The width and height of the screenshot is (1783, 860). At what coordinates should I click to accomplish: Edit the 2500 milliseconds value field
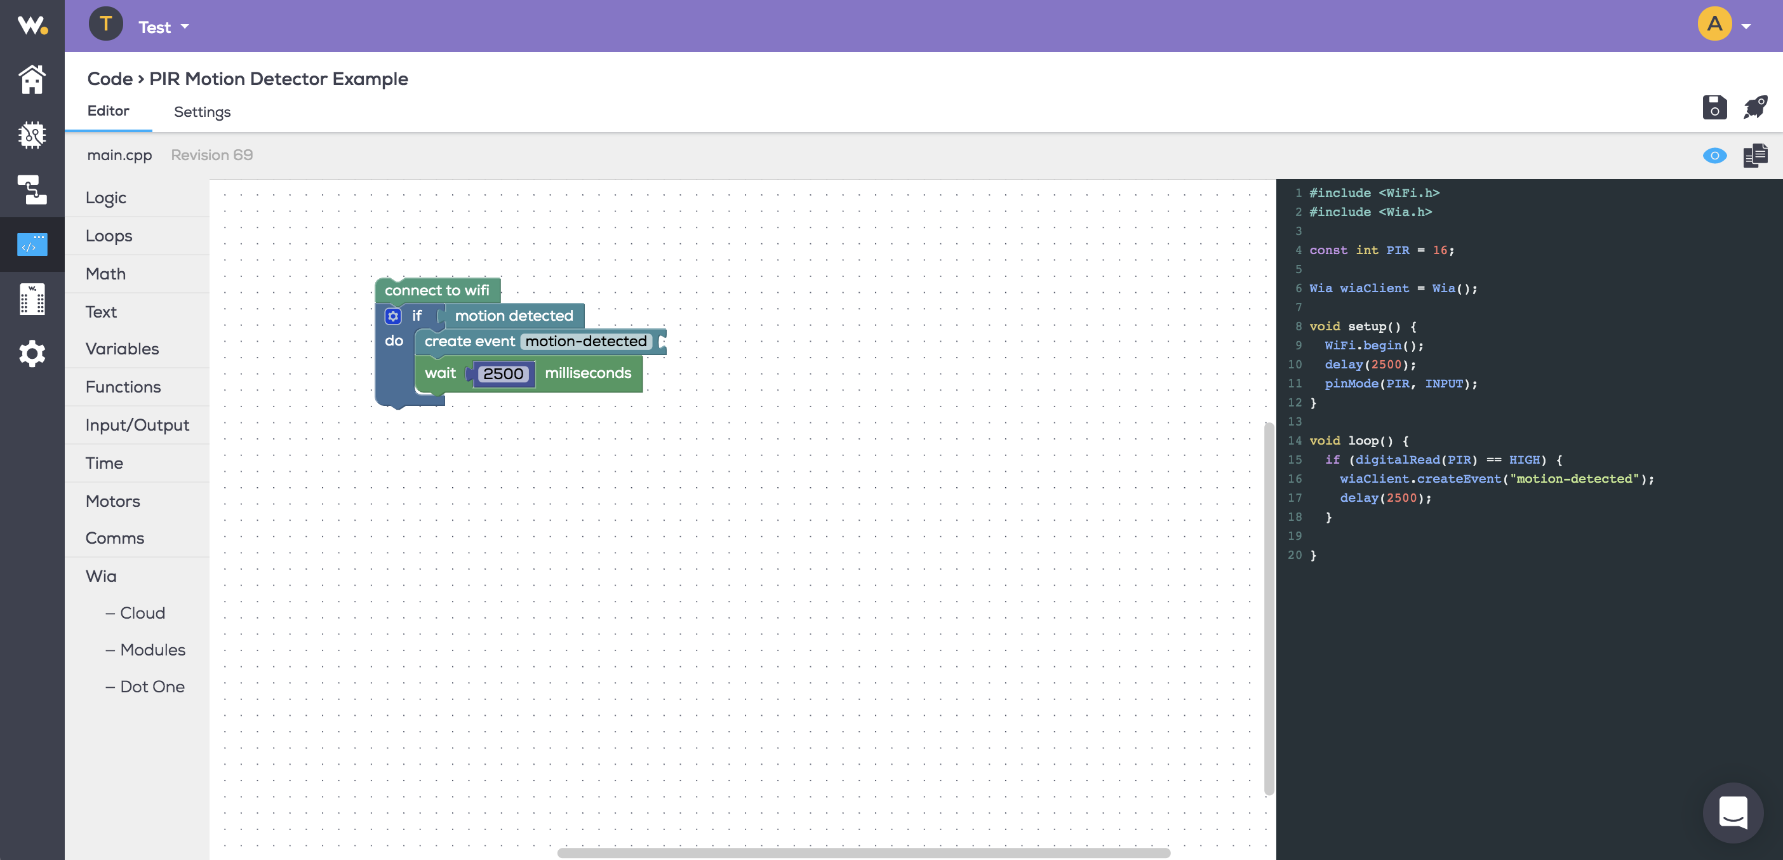tap(503, 374)
